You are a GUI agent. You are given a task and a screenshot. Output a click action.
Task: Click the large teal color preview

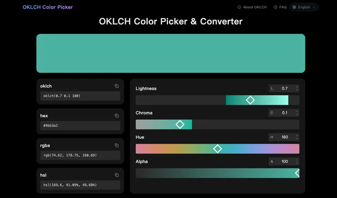(171, 53)
